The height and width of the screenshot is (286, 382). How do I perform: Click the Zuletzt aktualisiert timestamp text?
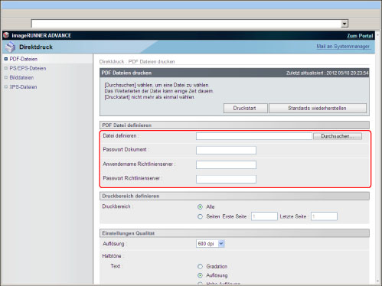tap(328, 73)
